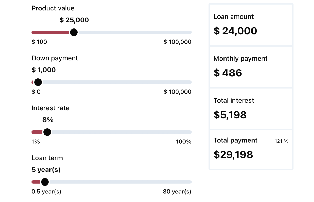Click the red filled part of Interest rate slider
The image size is (314, 202).
pos(37,132)
